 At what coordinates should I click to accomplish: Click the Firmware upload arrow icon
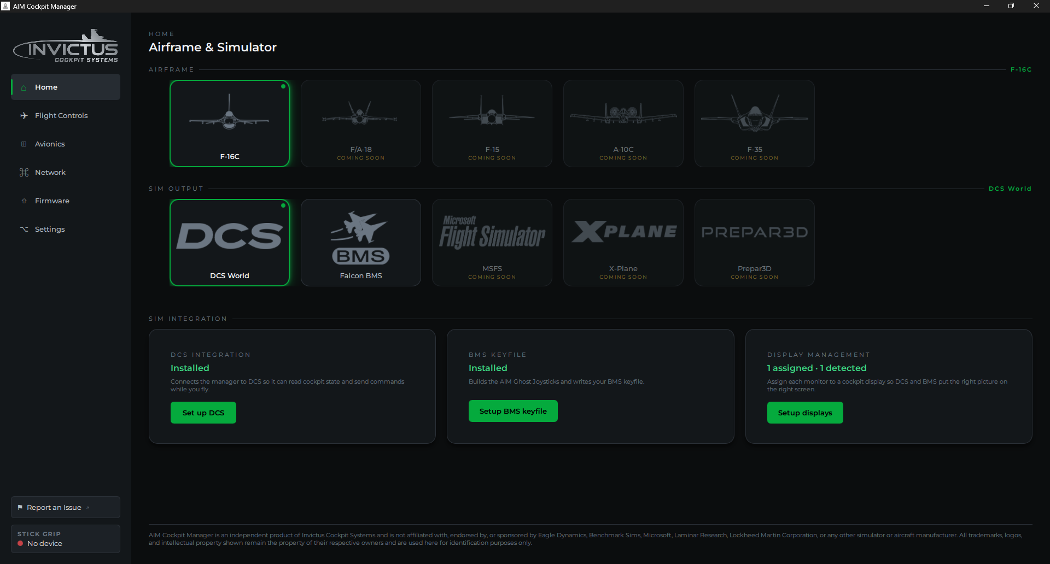point(24,201)
